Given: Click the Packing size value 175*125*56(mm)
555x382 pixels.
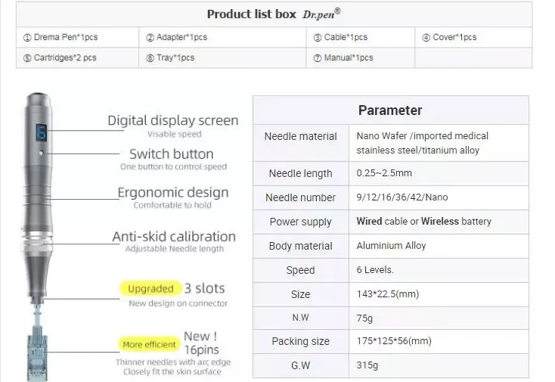Looking at the screenshot, I should click(394, 341).
